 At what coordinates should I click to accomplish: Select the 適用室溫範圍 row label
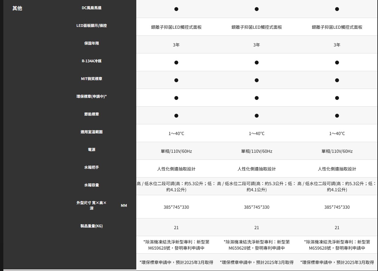click(92, 132)
